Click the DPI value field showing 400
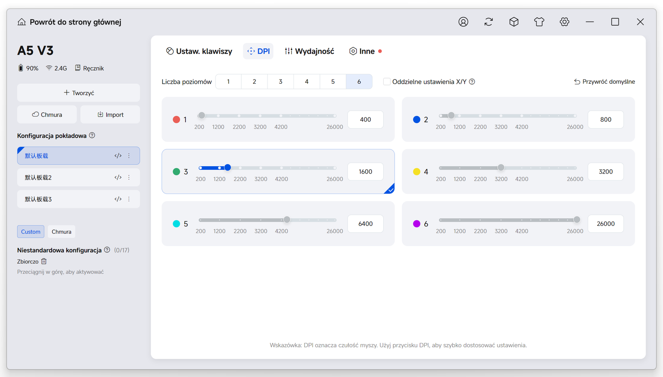This screenshot has height=377, width=663. pos(366,120)
